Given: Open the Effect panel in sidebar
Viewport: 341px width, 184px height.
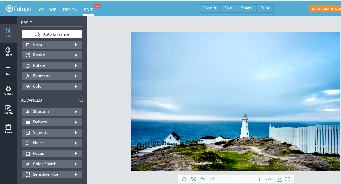Looking at the screenshot, I should click(8, 52).
